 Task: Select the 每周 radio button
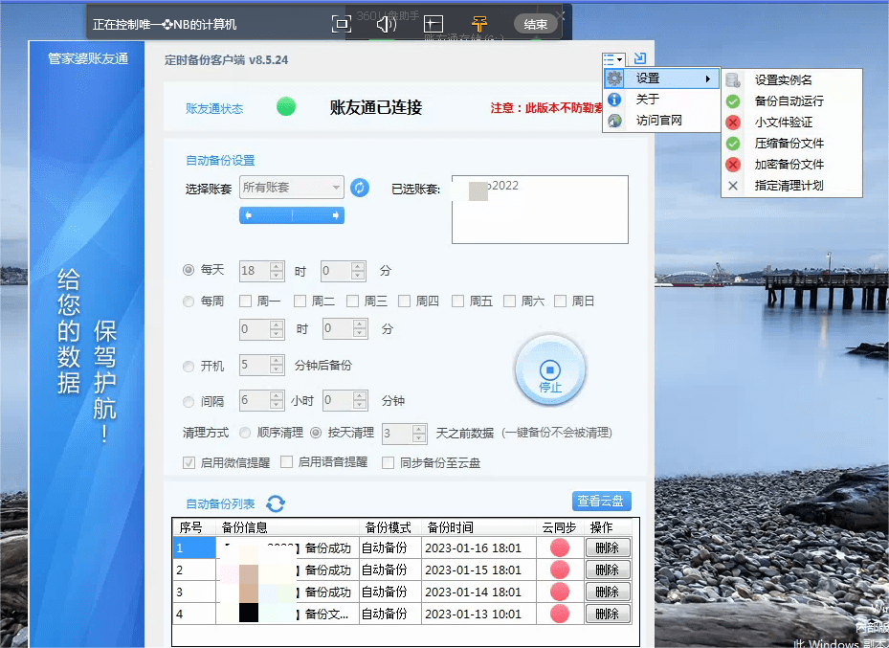pos(189,302)
